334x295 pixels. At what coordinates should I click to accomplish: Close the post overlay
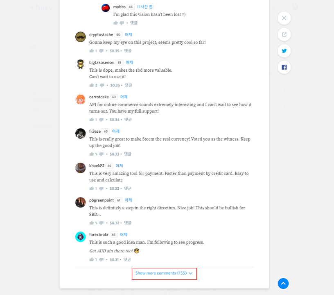284,18
